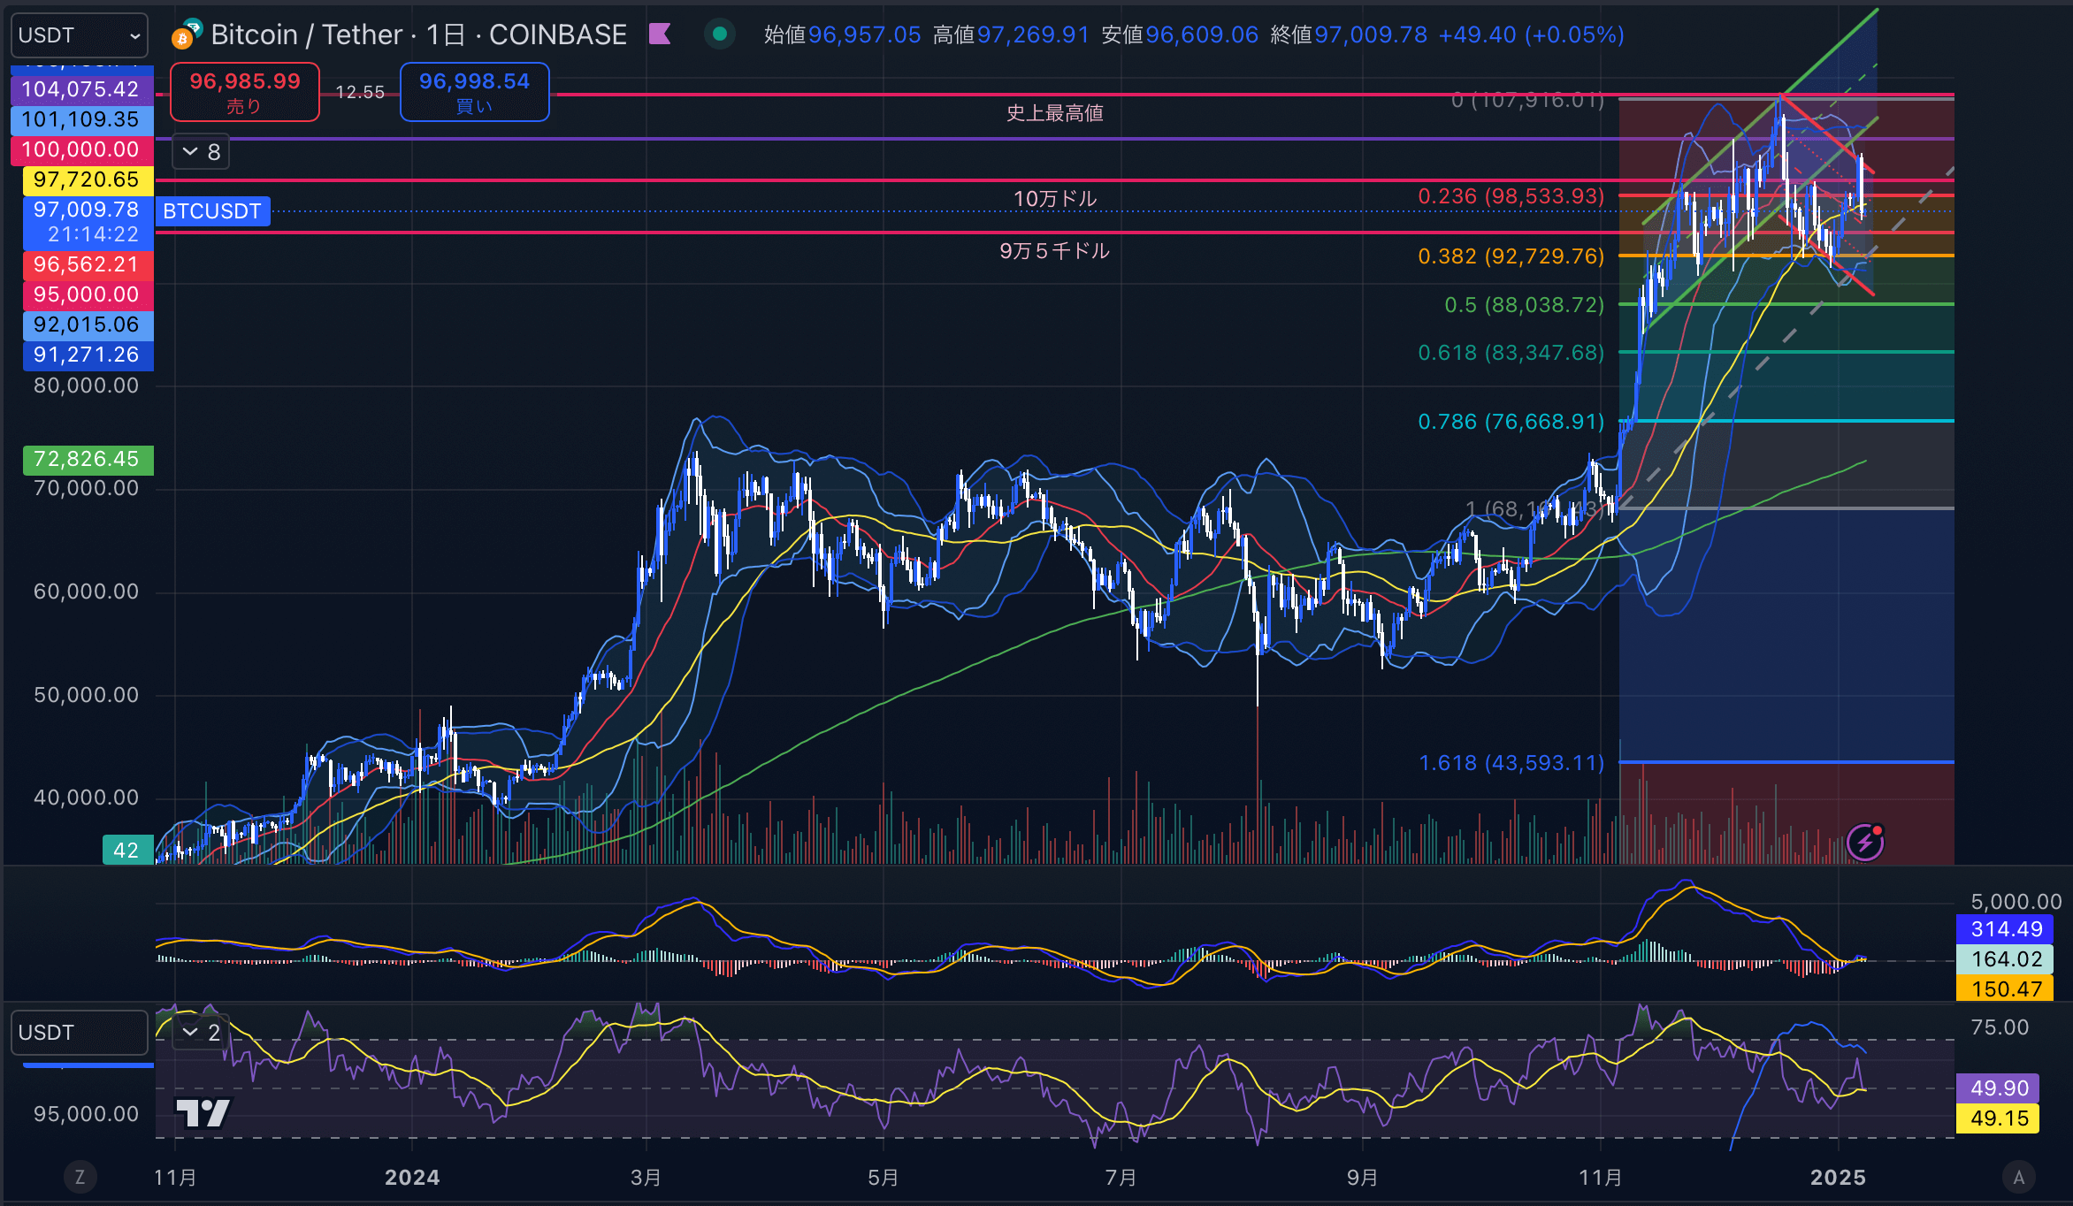Click the TradingView logo in RSI pane

click(203, 1113)
